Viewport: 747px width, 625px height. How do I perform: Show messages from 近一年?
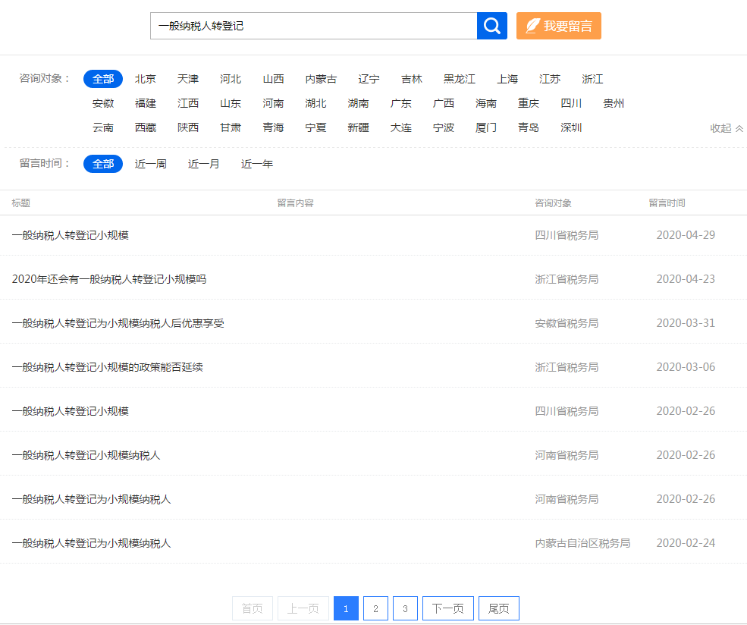257,164
